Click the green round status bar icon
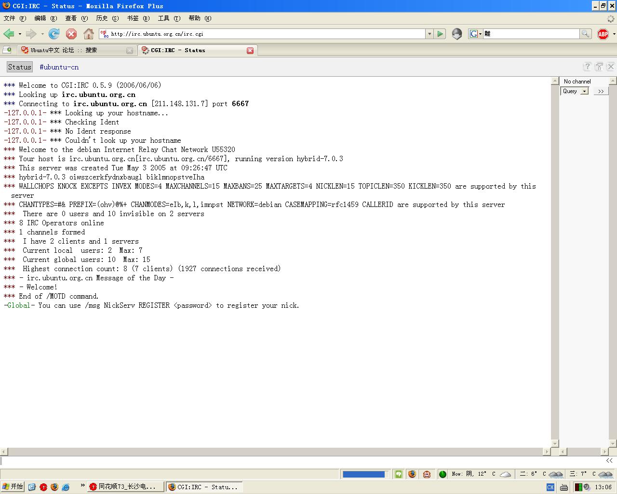617x494 pixels. 443,474
